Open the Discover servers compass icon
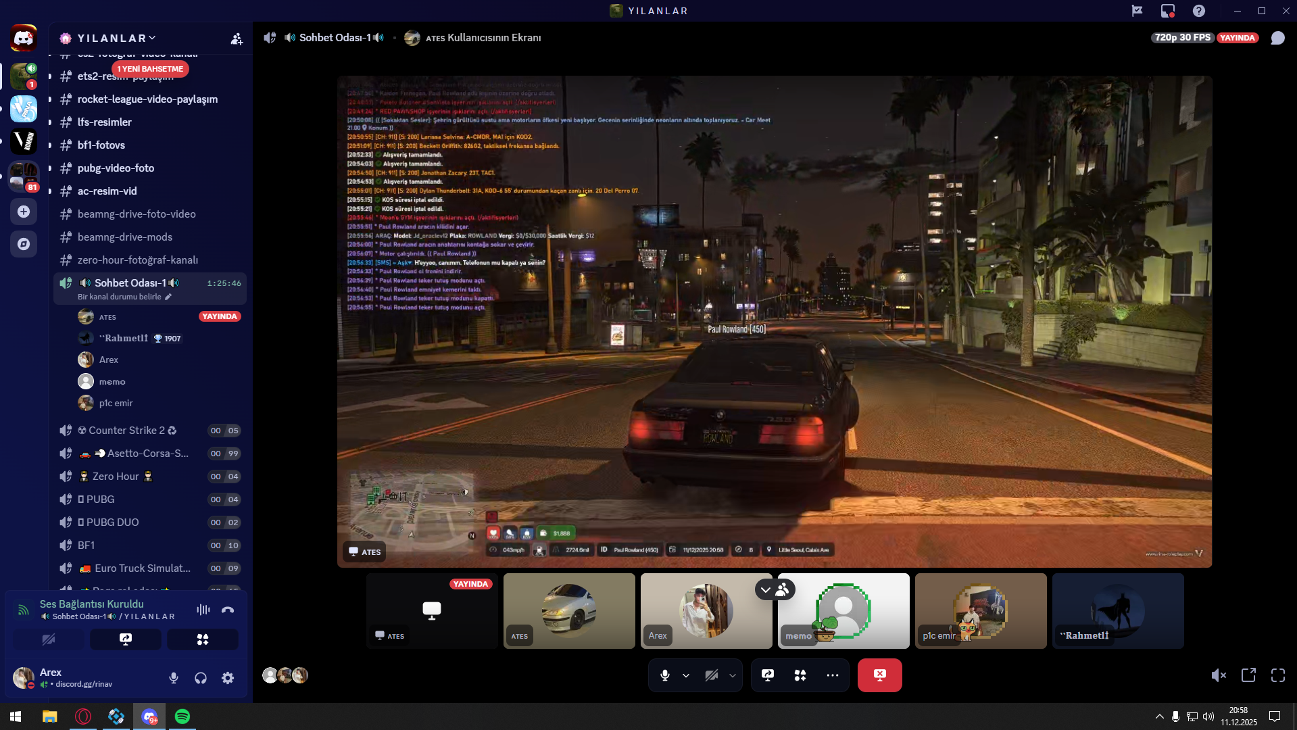This screenshot has height=730, width=1297. tap(24, 244)
